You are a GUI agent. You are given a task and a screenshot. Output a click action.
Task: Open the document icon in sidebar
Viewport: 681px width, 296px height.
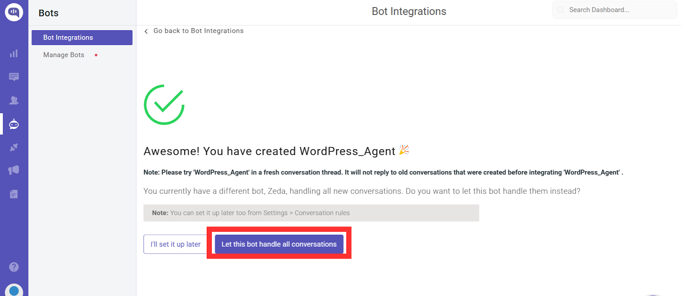click(x=14, y=194)
